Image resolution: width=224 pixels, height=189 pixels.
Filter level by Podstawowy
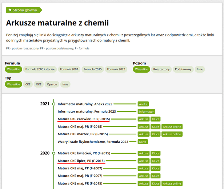tap(183, 69)
